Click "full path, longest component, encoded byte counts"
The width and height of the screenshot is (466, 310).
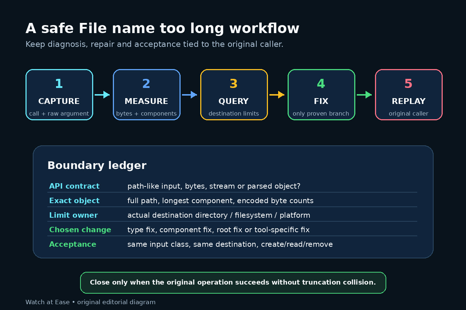tap(220, 201)
